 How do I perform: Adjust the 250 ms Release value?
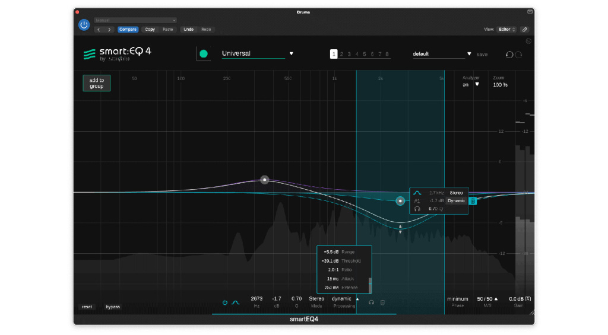point(331,288)
